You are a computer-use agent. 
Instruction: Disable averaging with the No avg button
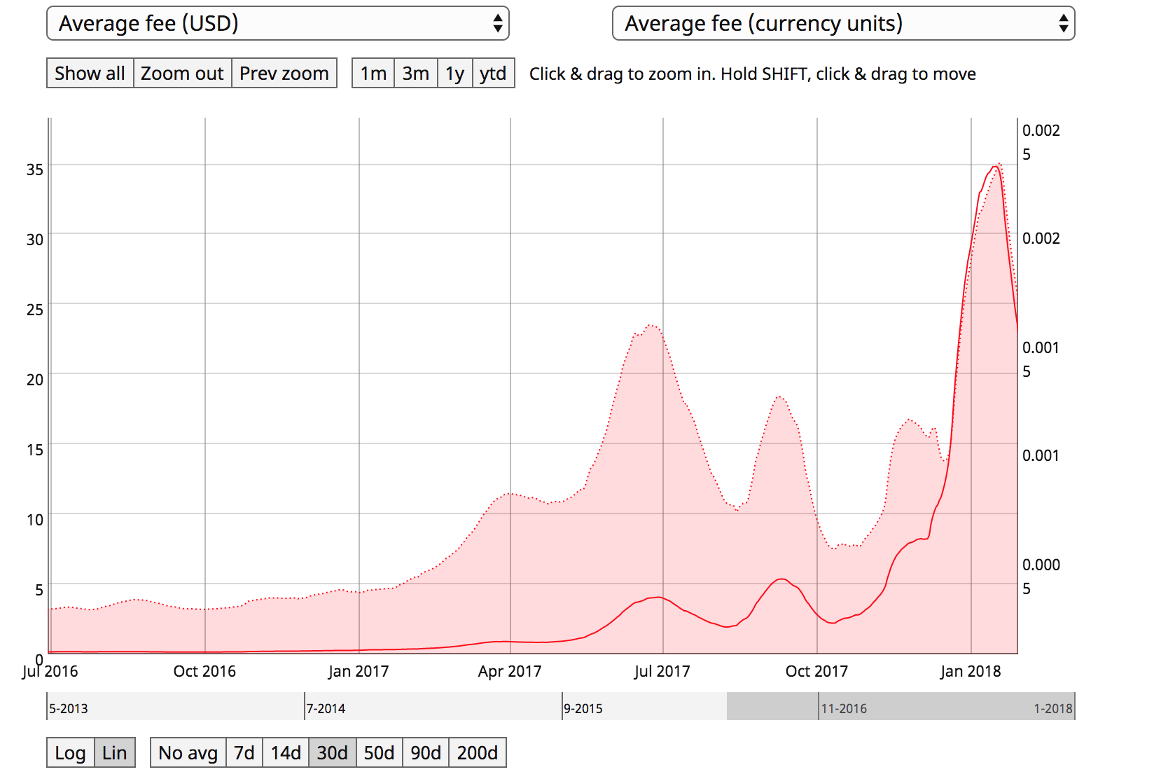[187, 752]
